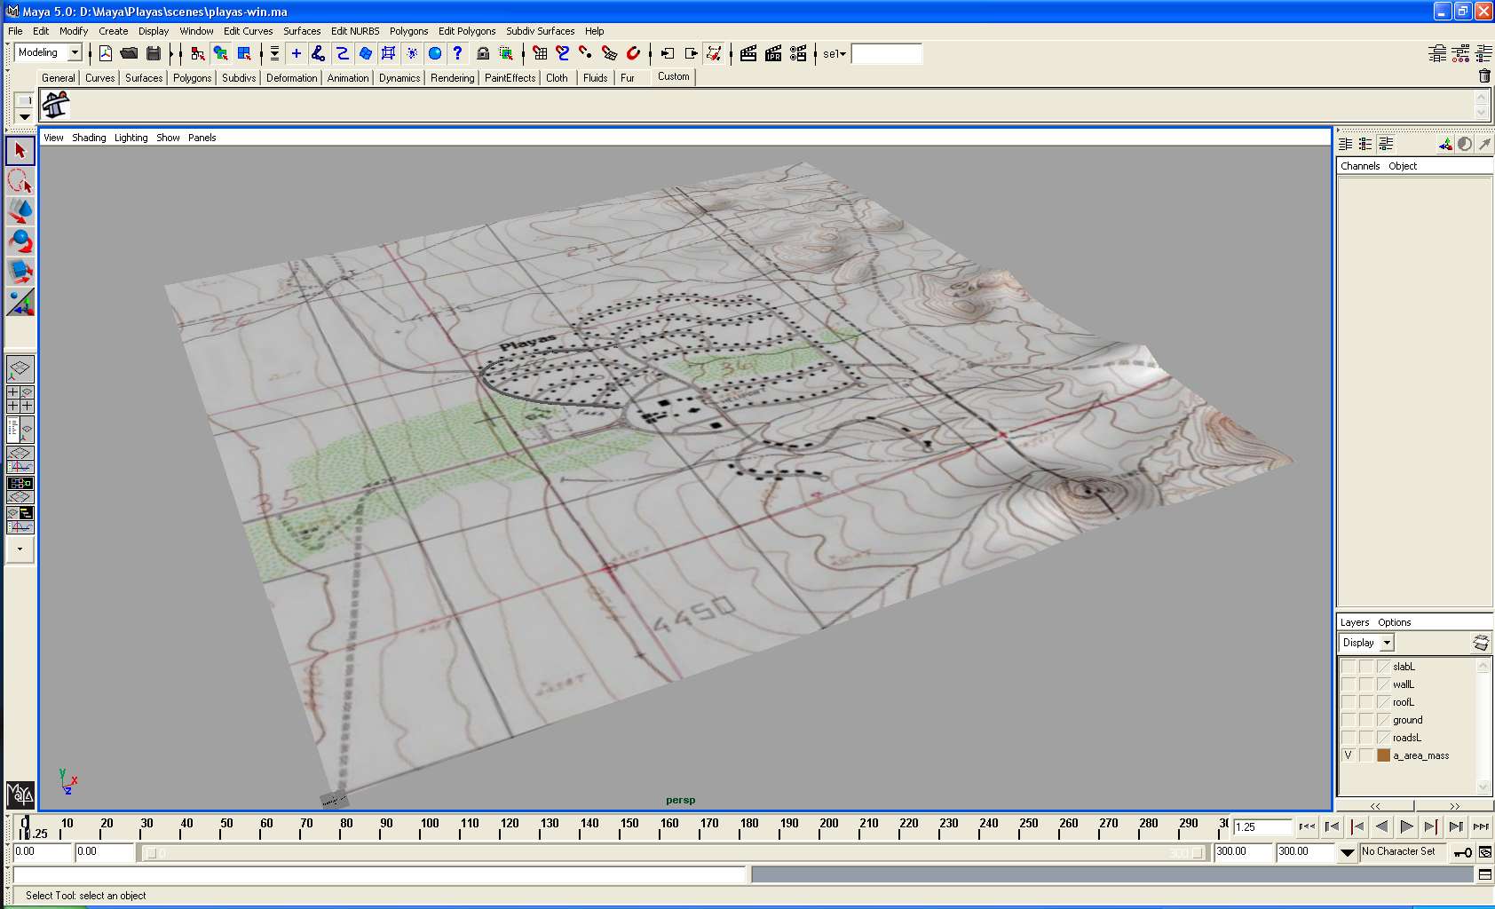Click the a_area_mass layer color swatch
This screenshot has height=909, width=1495.
click(1383, 755)
